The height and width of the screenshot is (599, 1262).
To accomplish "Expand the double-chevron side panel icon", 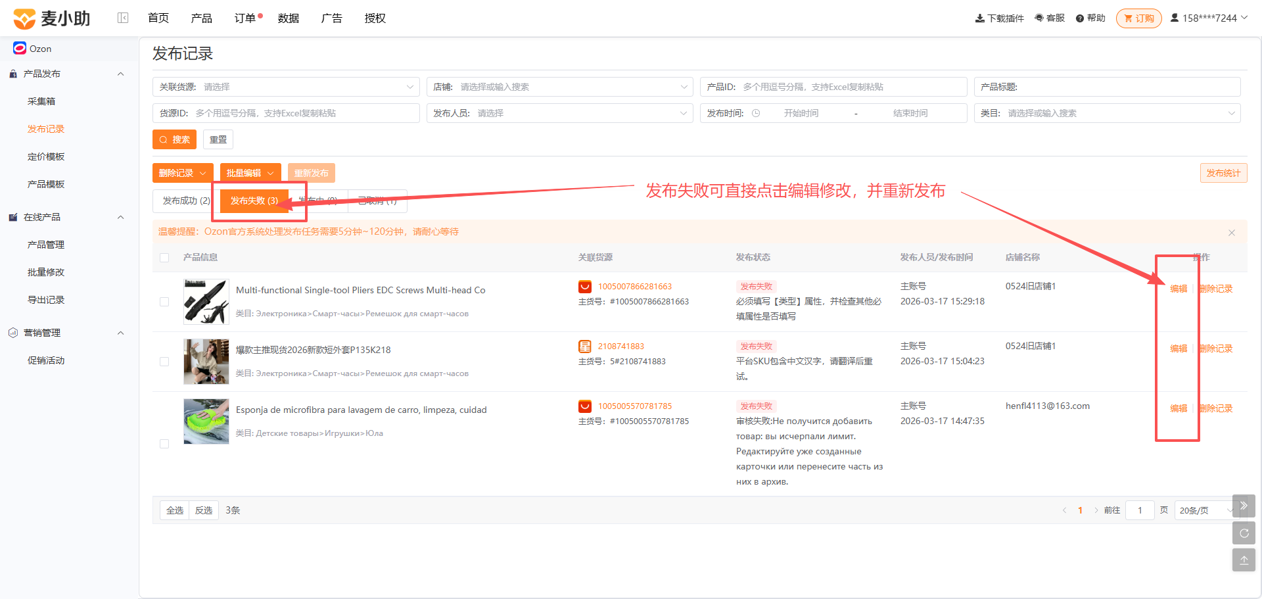I will (1244, 506).
